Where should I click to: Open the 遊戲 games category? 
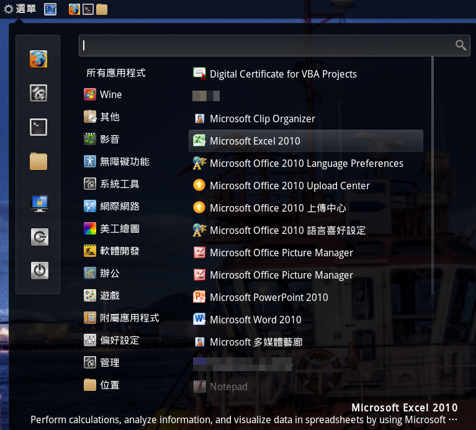(102, 295)
